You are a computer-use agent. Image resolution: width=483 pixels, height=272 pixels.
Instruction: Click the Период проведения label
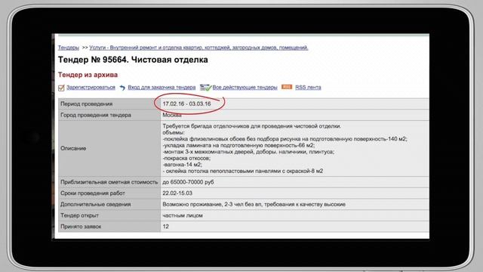point(87,104)
